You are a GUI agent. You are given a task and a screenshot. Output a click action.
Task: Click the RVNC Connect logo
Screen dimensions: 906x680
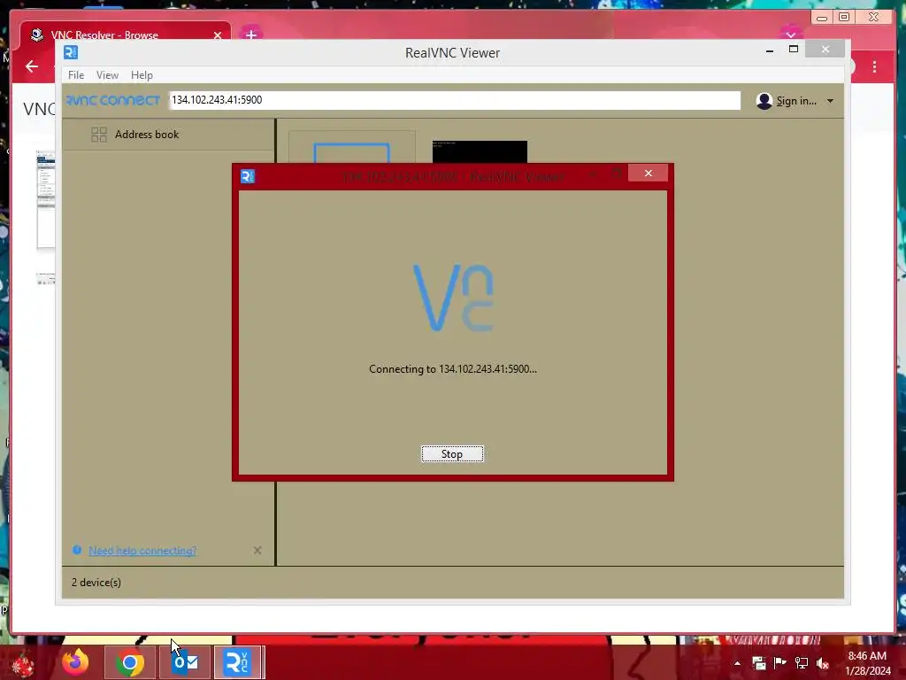click(x=112, y=100)
